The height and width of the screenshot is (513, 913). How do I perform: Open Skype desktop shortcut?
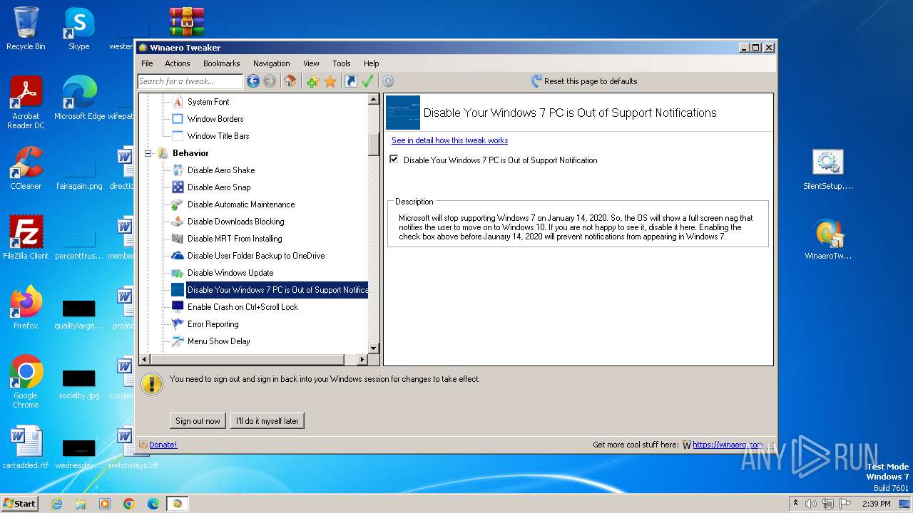click(78, 28)
